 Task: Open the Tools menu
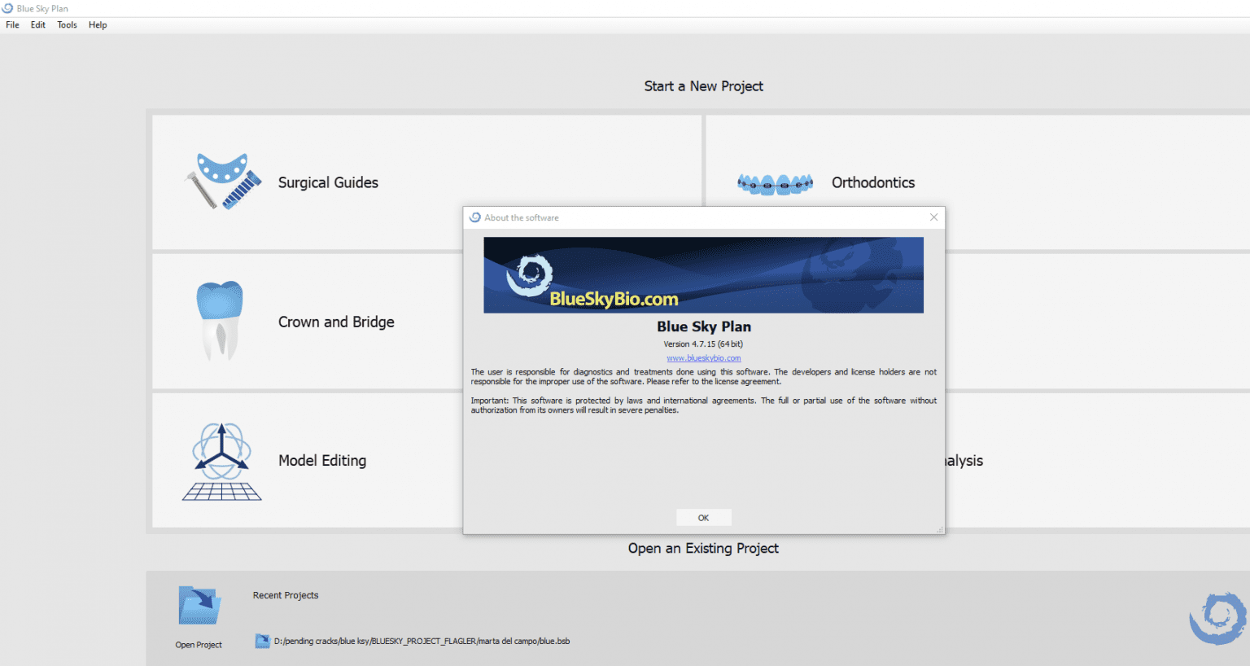(x=67, y=24)
